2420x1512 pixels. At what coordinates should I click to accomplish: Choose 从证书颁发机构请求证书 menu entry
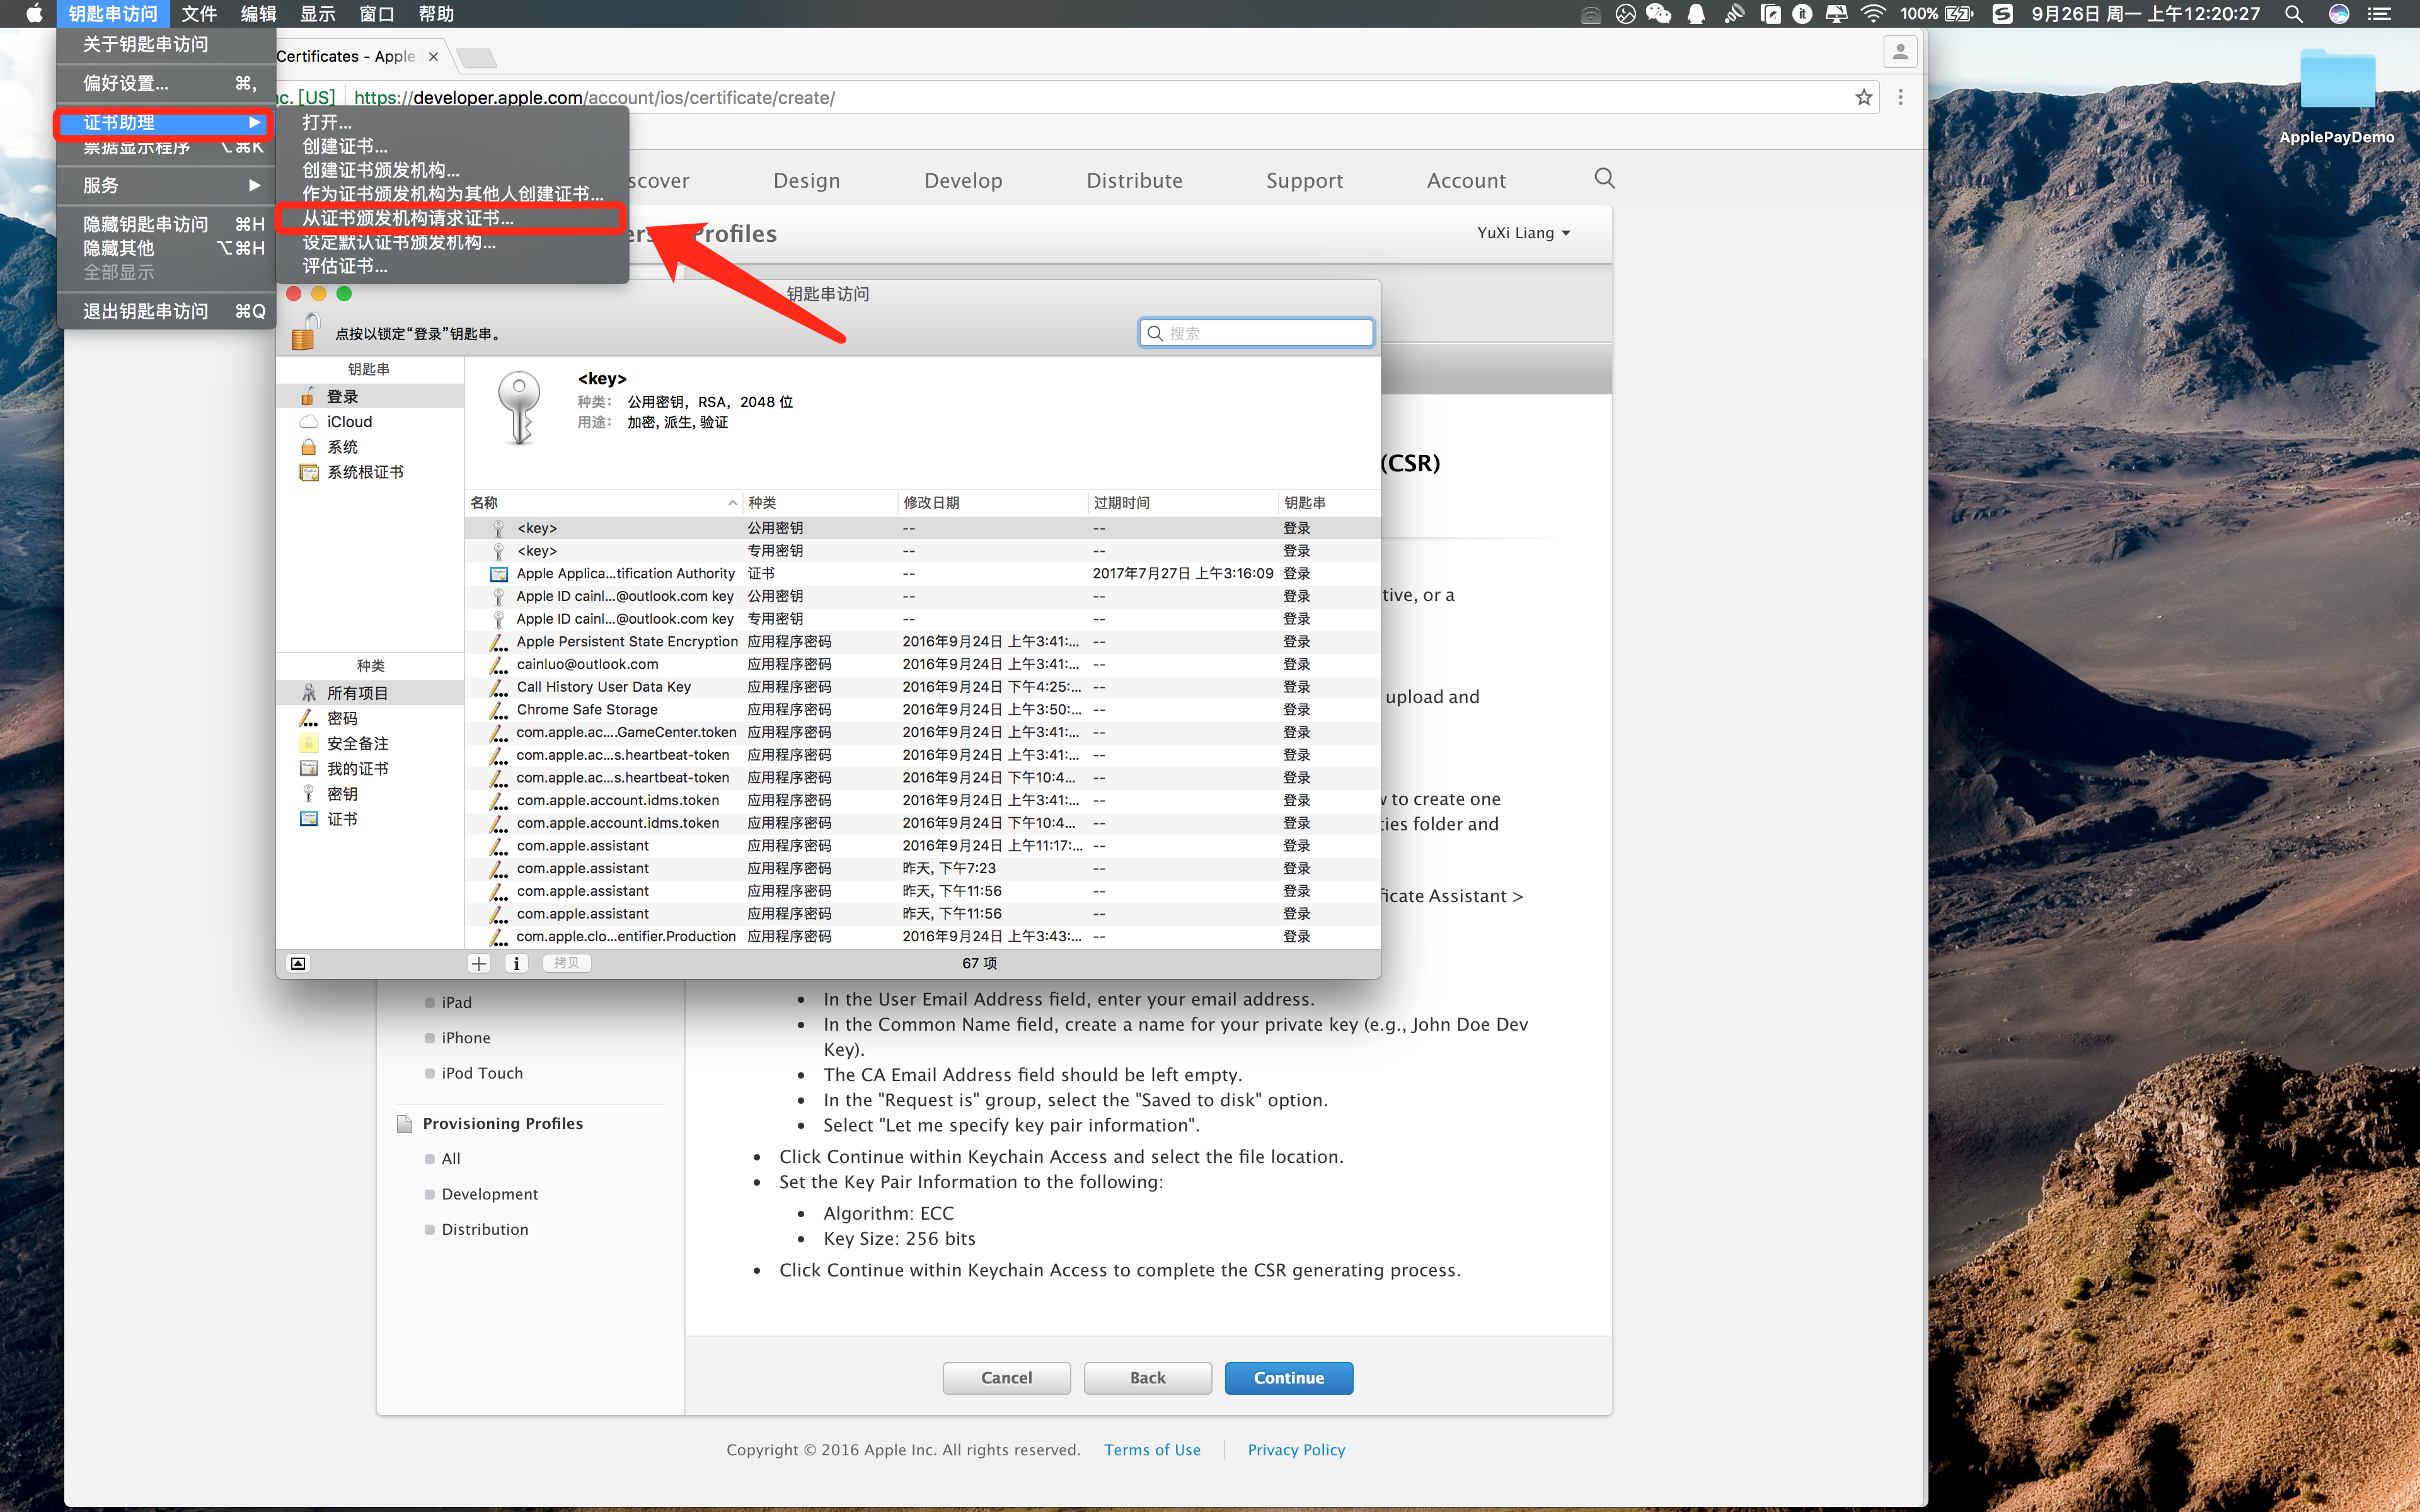(x=408, y=218)
